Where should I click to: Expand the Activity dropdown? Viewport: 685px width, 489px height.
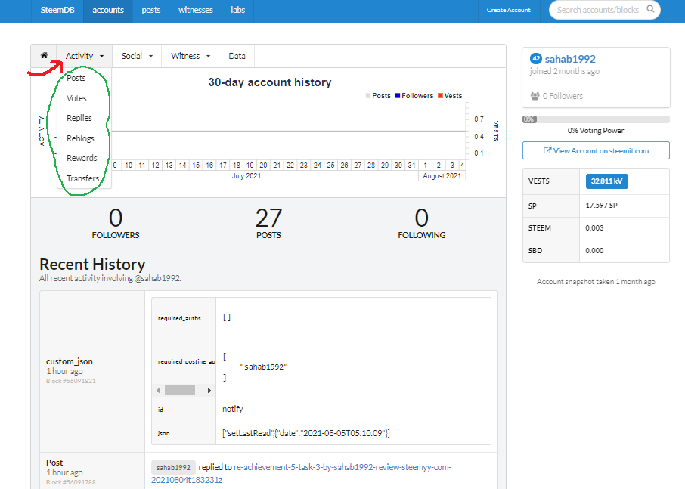pos(85,56)
